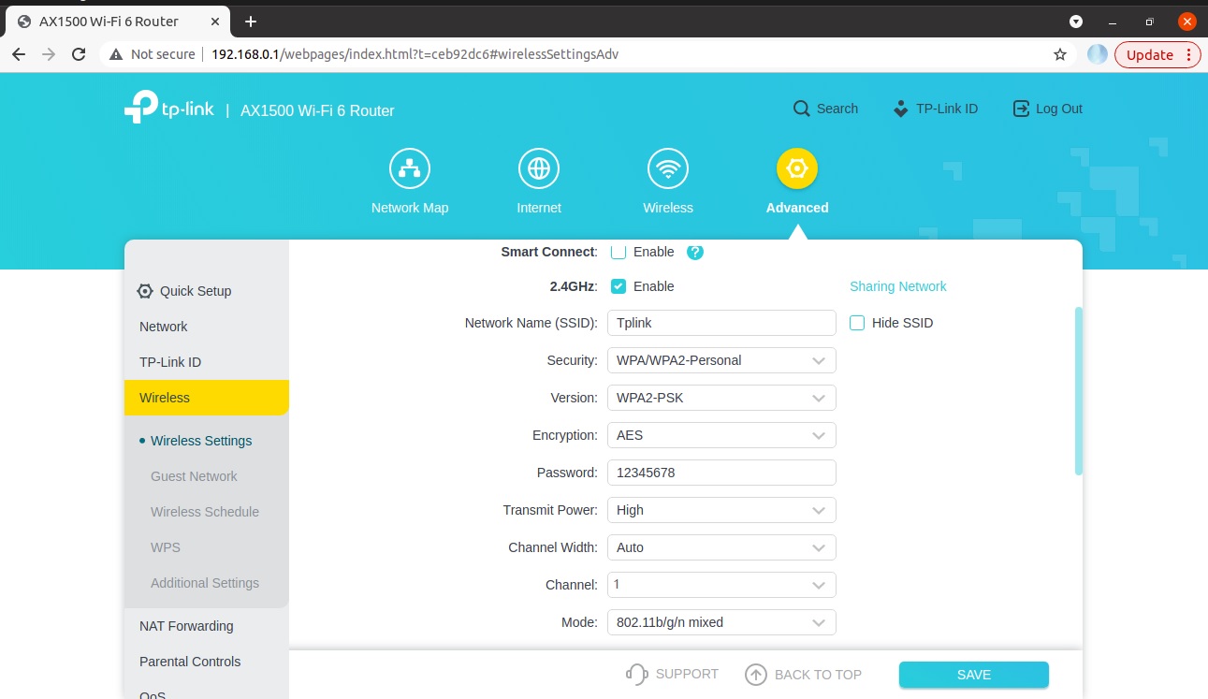Open the Network Map icon
This screenshot has width=1208, height=699.
pyautogui.click(x=410, y=169)
